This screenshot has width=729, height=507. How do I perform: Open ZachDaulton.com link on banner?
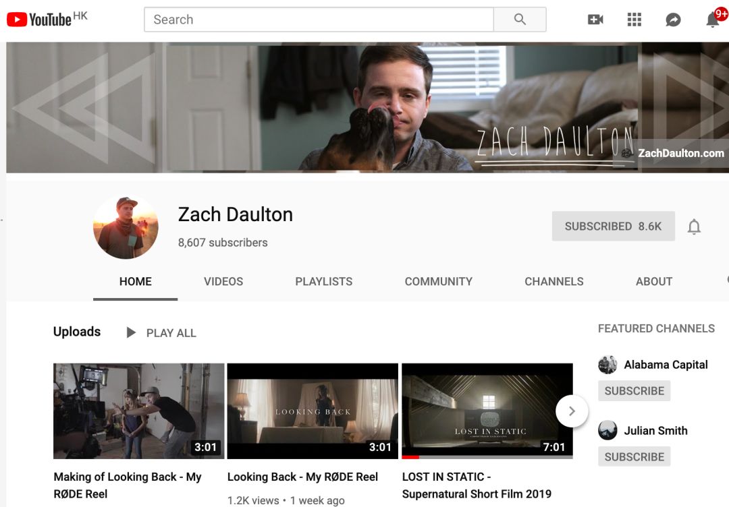[x=680, y=153]
